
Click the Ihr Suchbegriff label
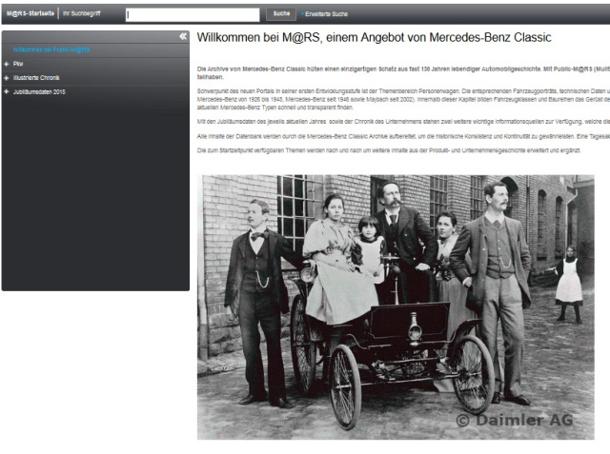81,14
